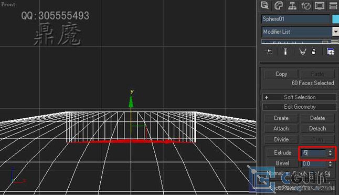Open the Create command panel tab

coord(264,5)
